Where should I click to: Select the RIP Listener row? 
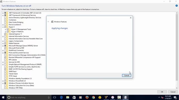[13, 60]
